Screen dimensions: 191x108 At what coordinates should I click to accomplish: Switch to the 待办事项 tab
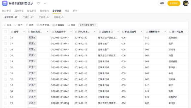point(7,11)
